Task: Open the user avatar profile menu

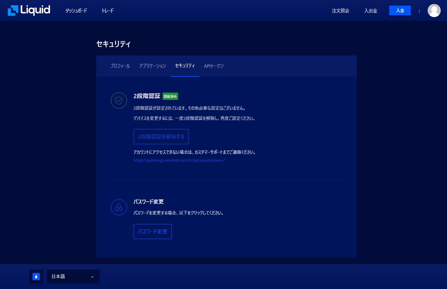Action: 434,11
